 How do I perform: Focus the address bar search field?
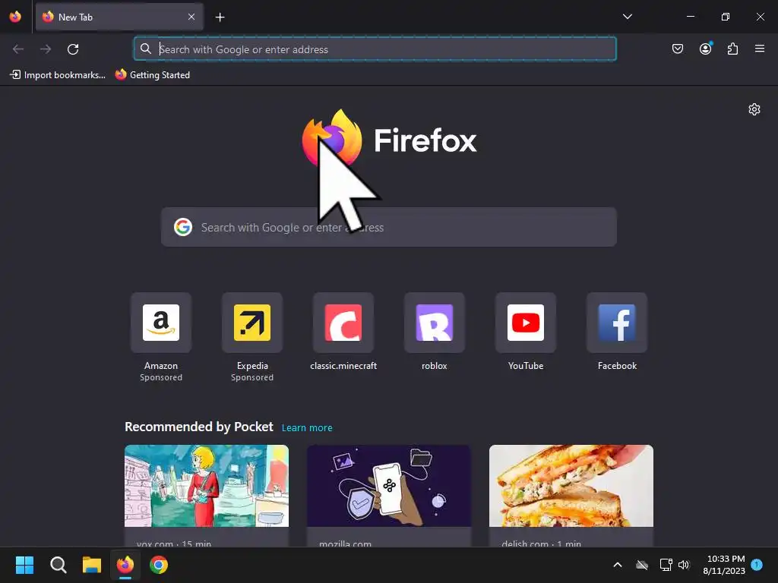click(x=375, y=49)
